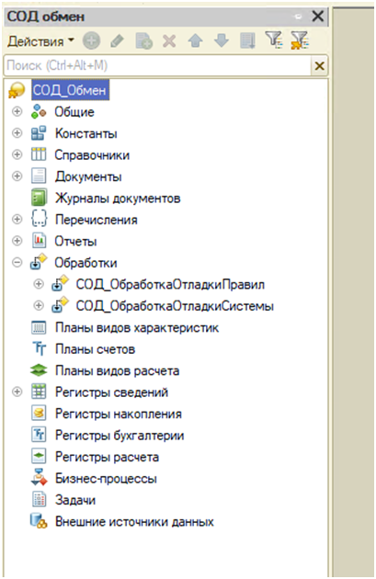
Task: Clear the search field with X button
Action: click(320, 66)
